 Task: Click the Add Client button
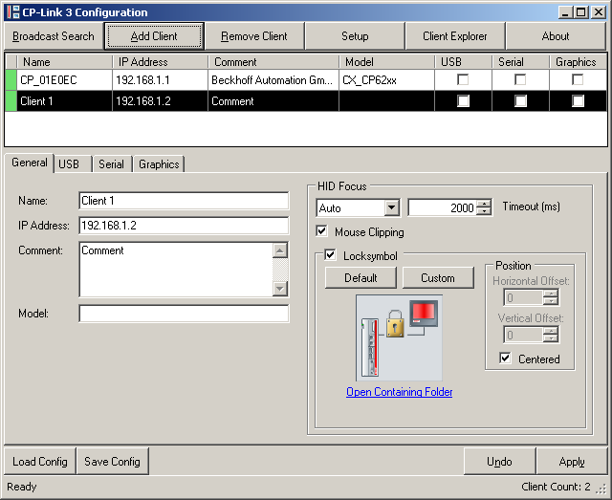click(x=154, y=36)
